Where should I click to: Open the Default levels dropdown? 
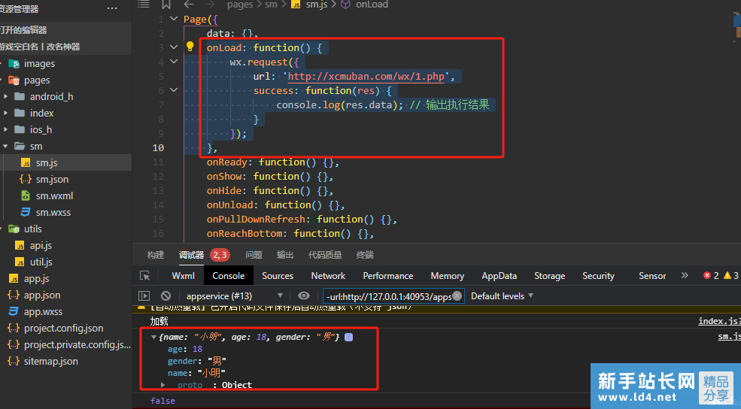[x=502, y=296]
